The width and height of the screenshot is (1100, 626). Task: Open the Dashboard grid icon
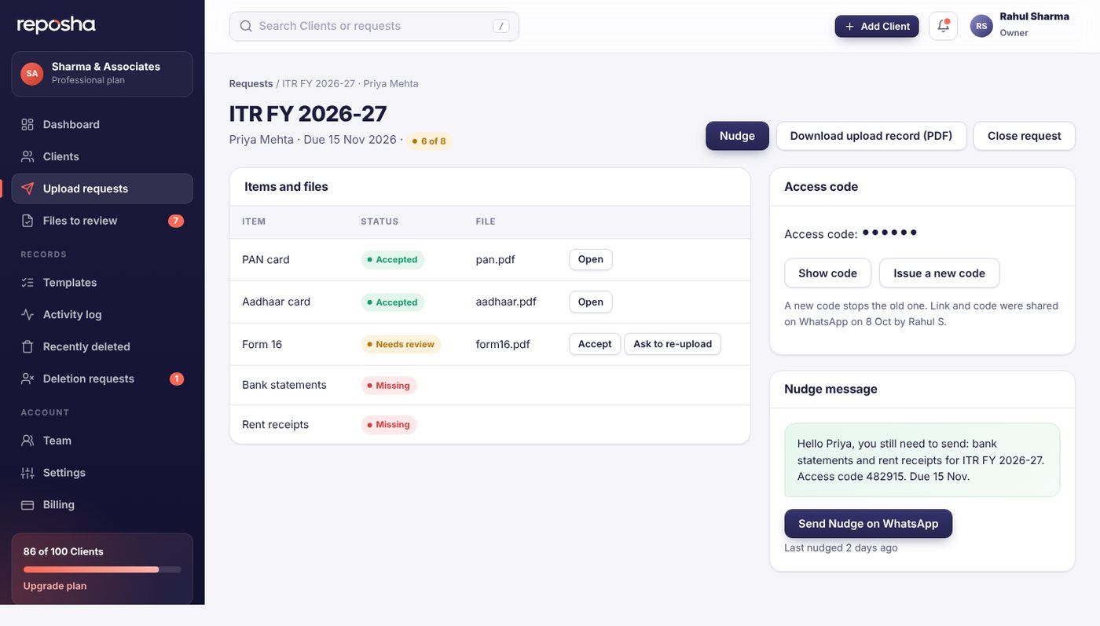click(x=27, y=124)
